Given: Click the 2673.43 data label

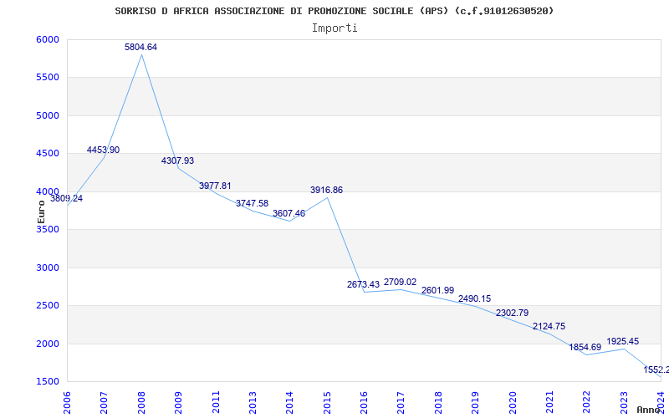Looking at the screenshot, I should (363, 284).
